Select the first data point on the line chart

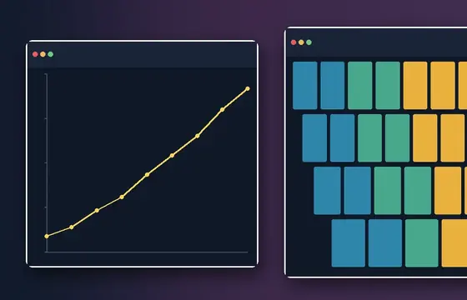pos(47,237)
